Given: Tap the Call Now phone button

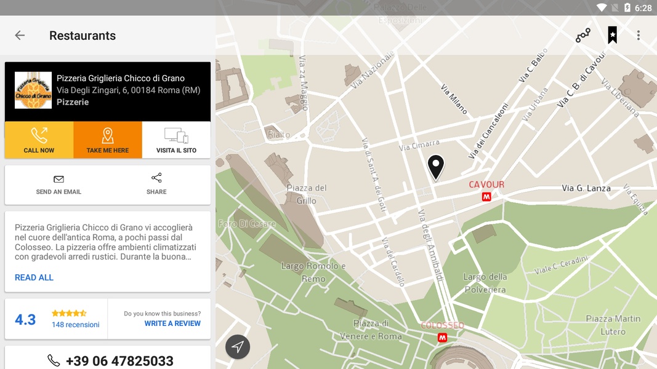Looking at the screenshot, I should coord(39,140).
